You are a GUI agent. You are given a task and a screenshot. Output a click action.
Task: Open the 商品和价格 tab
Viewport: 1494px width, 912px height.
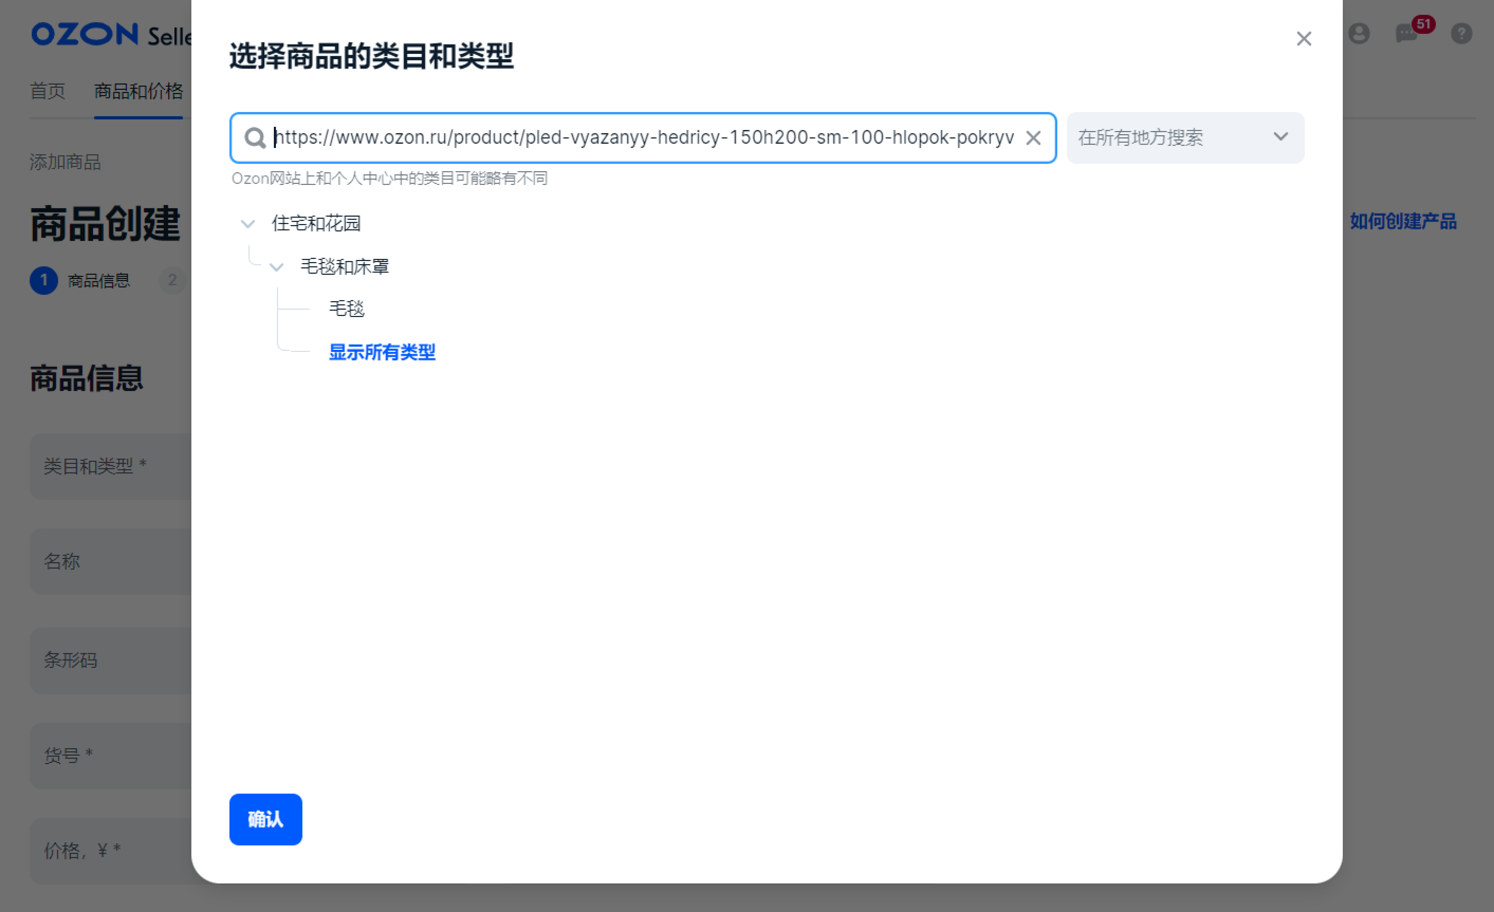[x=138, y=91]
